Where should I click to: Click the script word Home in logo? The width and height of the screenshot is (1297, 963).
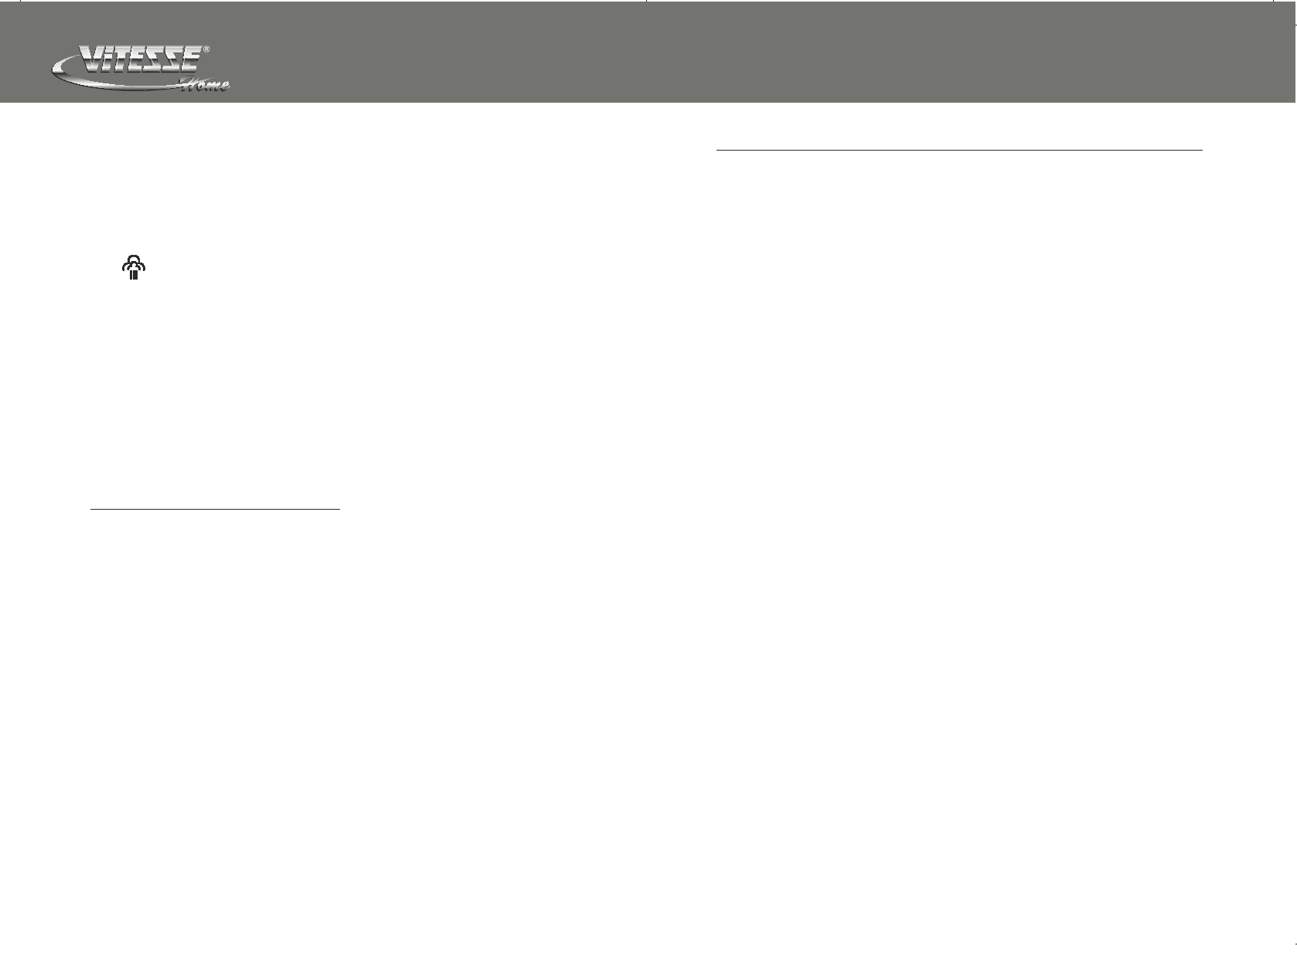click(203, 83)
